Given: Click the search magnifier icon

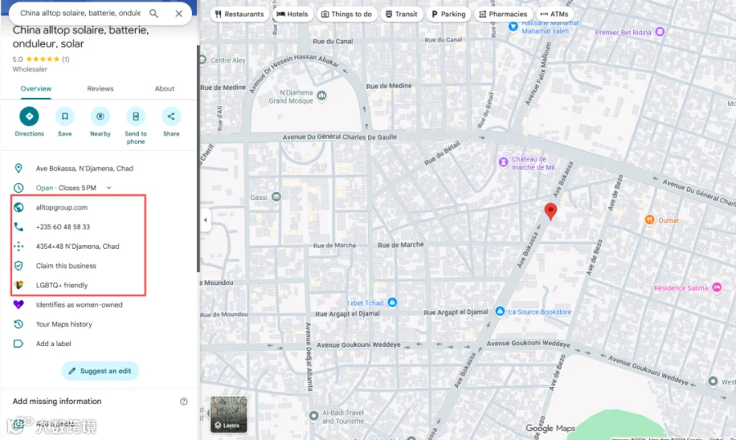Looking at the screenshot, I should (x=154, y=13).
